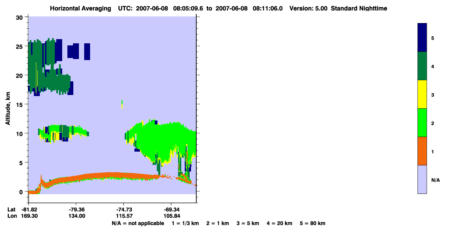Screen dimensions: 454x233
Task: Click the orange level 1 legend swatch
Action: click(x=422, y=151)
